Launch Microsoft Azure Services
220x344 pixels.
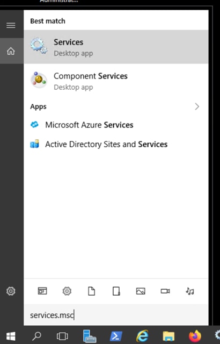click(116, 125)
